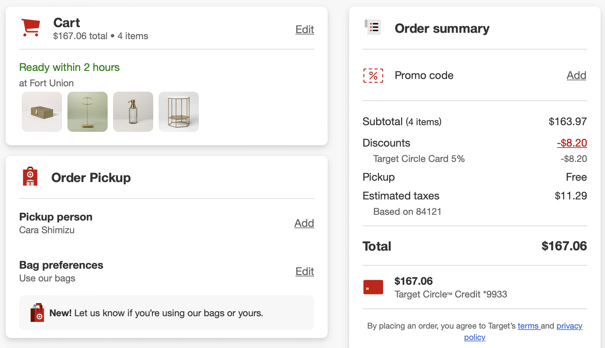
Task: Open the decorative box product thumbnail
Action: coord(42,112)
